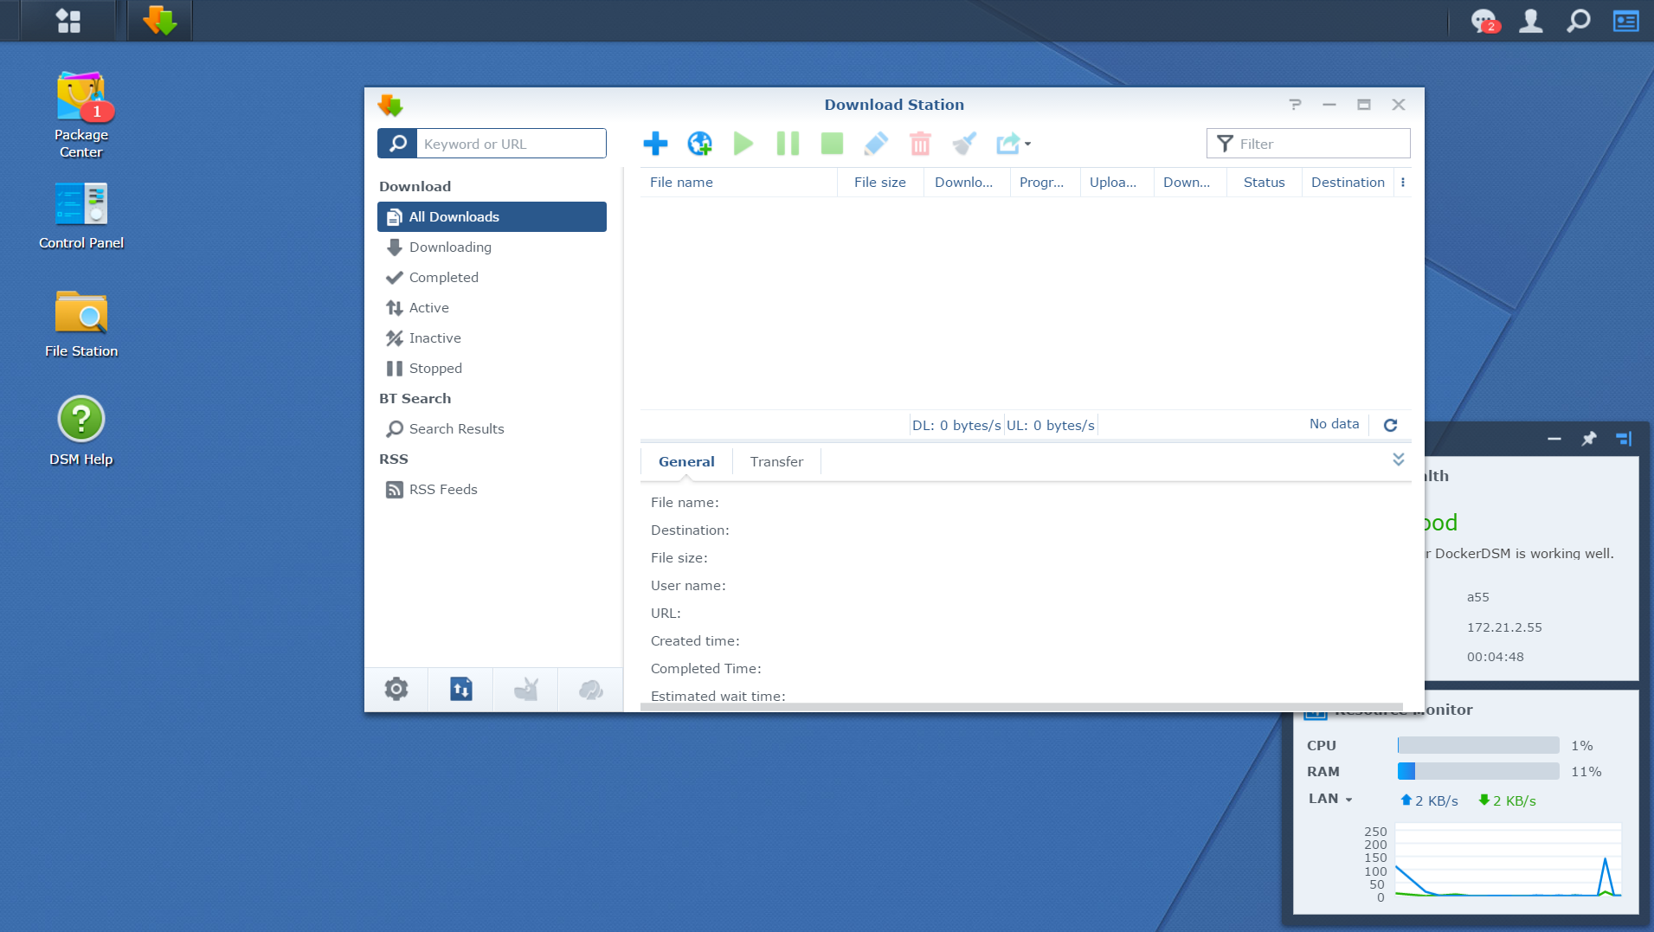Click the transfer arrows file icon in bottom bar
Image resolution: width=1654 pixels, height=932 pixels.
(x=461, y=690)
